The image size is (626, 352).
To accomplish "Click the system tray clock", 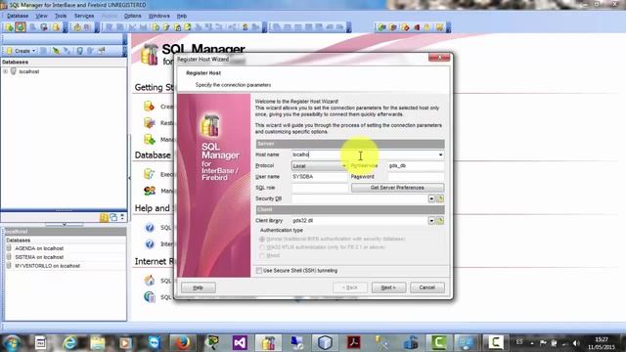I will (x=602, y=343).
